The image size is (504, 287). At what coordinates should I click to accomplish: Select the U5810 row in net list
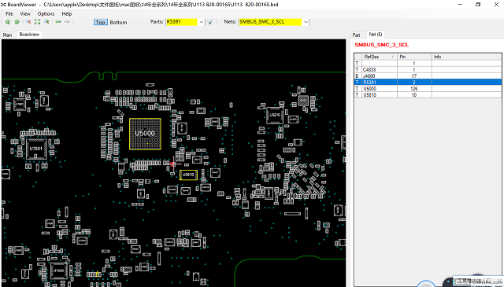pyautogui.click(x=428, y=95)
